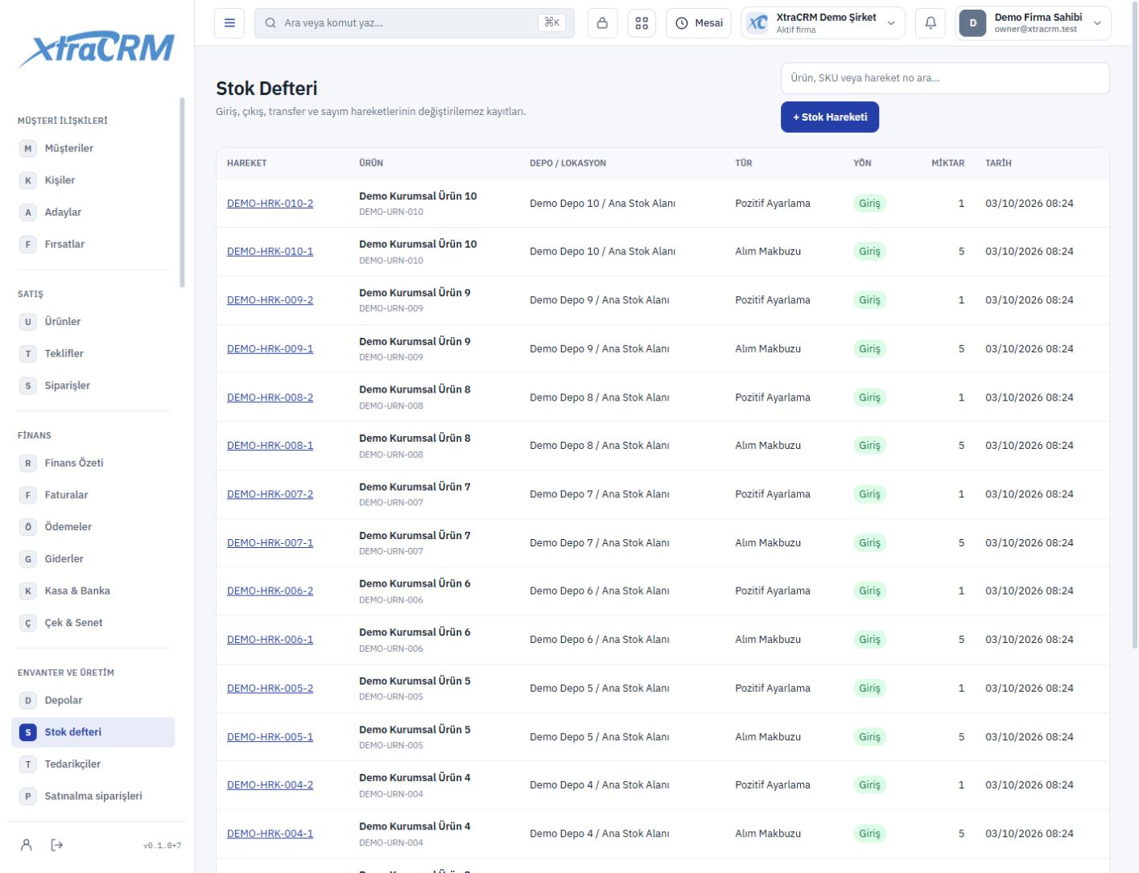Click the + Stok Hareketi button
Viewport: 1139px width, 873px height.
[x=830, y=117]
